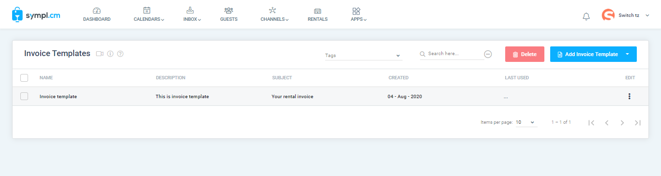Click 'Your rental invoice' subject cell

coord(293,97)
